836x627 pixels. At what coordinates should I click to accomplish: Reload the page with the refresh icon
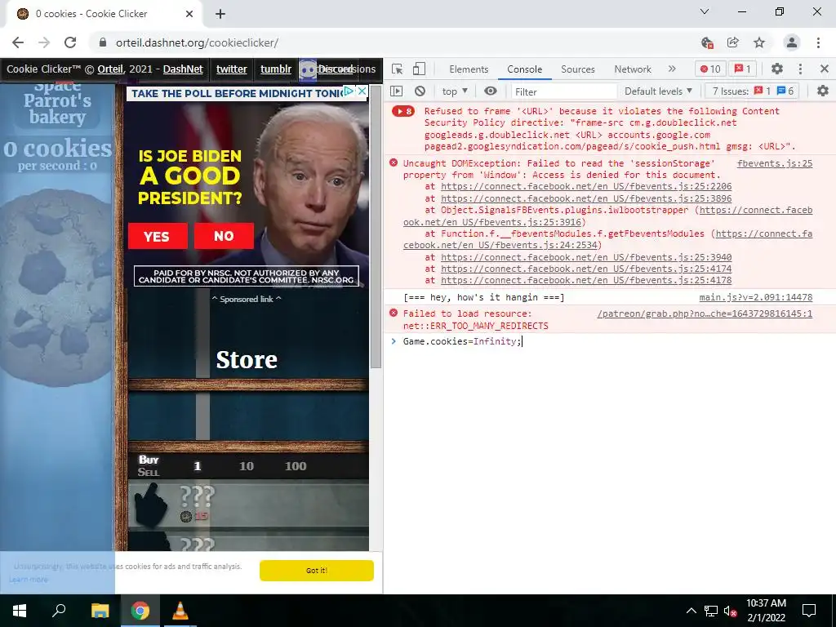[70, 42]
